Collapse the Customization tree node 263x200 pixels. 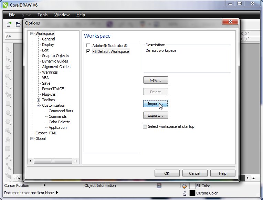39,106
